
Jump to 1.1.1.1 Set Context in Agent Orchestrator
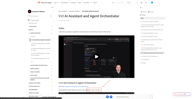[150, 22]
